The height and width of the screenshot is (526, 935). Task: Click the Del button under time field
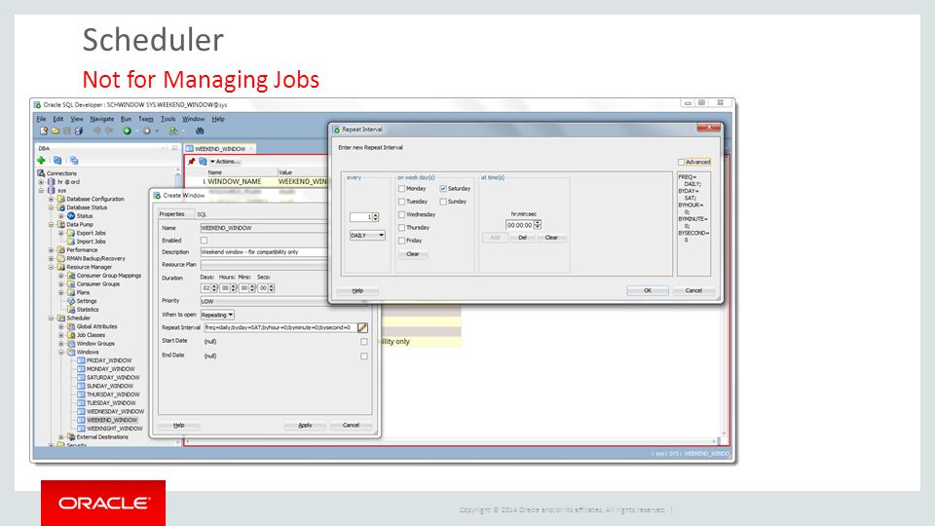522,238
